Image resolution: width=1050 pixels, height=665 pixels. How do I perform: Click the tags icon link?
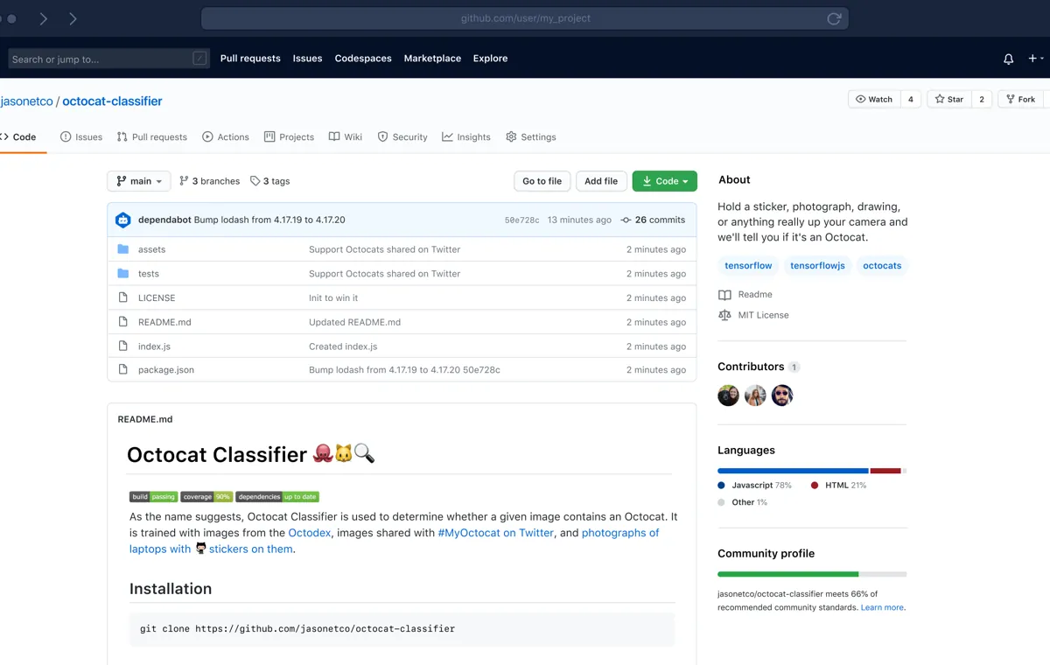[255, 181]
